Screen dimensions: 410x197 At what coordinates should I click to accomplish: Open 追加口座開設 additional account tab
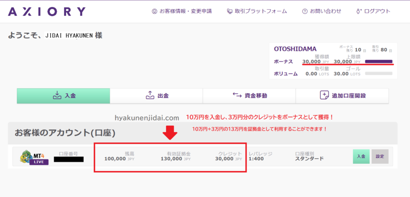[x=342, y=96]
